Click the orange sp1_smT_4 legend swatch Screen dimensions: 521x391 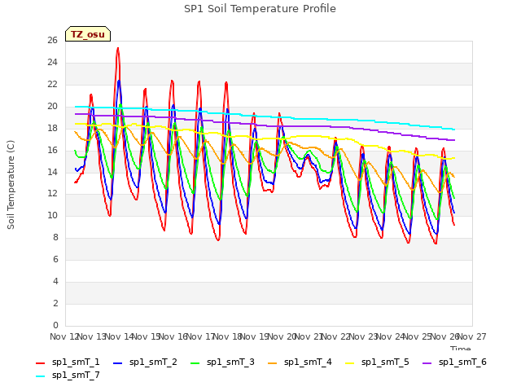coord(272,363)
